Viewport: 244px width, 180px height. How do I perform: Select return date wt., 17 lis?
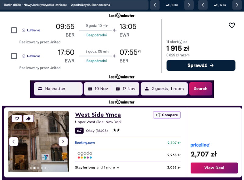(220, 5)
